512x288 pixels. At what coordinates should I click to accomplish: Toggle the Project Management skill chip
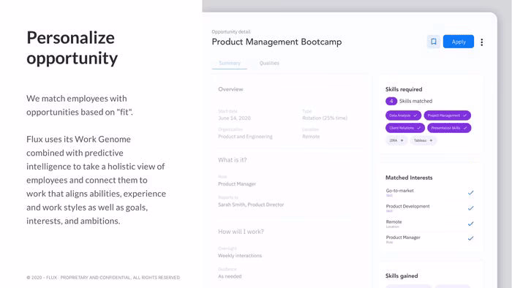point(448,115)
